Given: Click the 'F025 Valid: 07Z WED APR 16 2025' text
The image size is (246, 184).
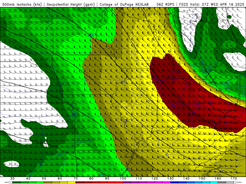Looking at the screenshot, I should click(212, 5).
